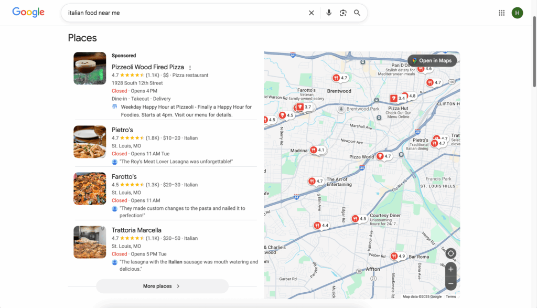Image resolution: width=537 pixels, height=308 pixels.
Task: Open the three-dot menu for Pizzeoli
Action: coord(190,67)
